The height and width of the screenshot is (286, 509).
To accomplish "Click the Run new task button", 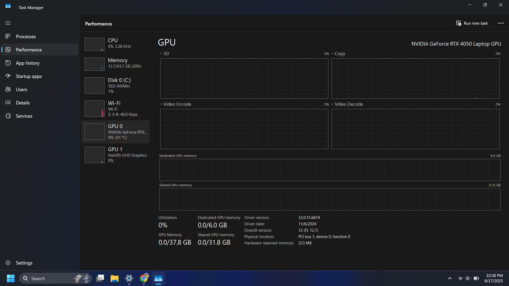I will point(472,23).
